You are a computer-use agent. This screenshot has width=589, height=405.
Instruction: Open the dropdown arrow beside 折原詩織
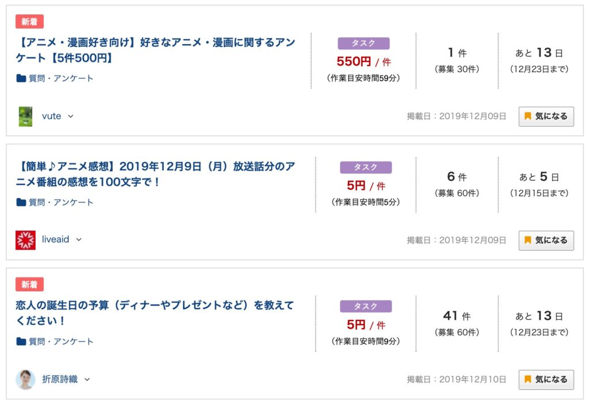click(87, 380)
